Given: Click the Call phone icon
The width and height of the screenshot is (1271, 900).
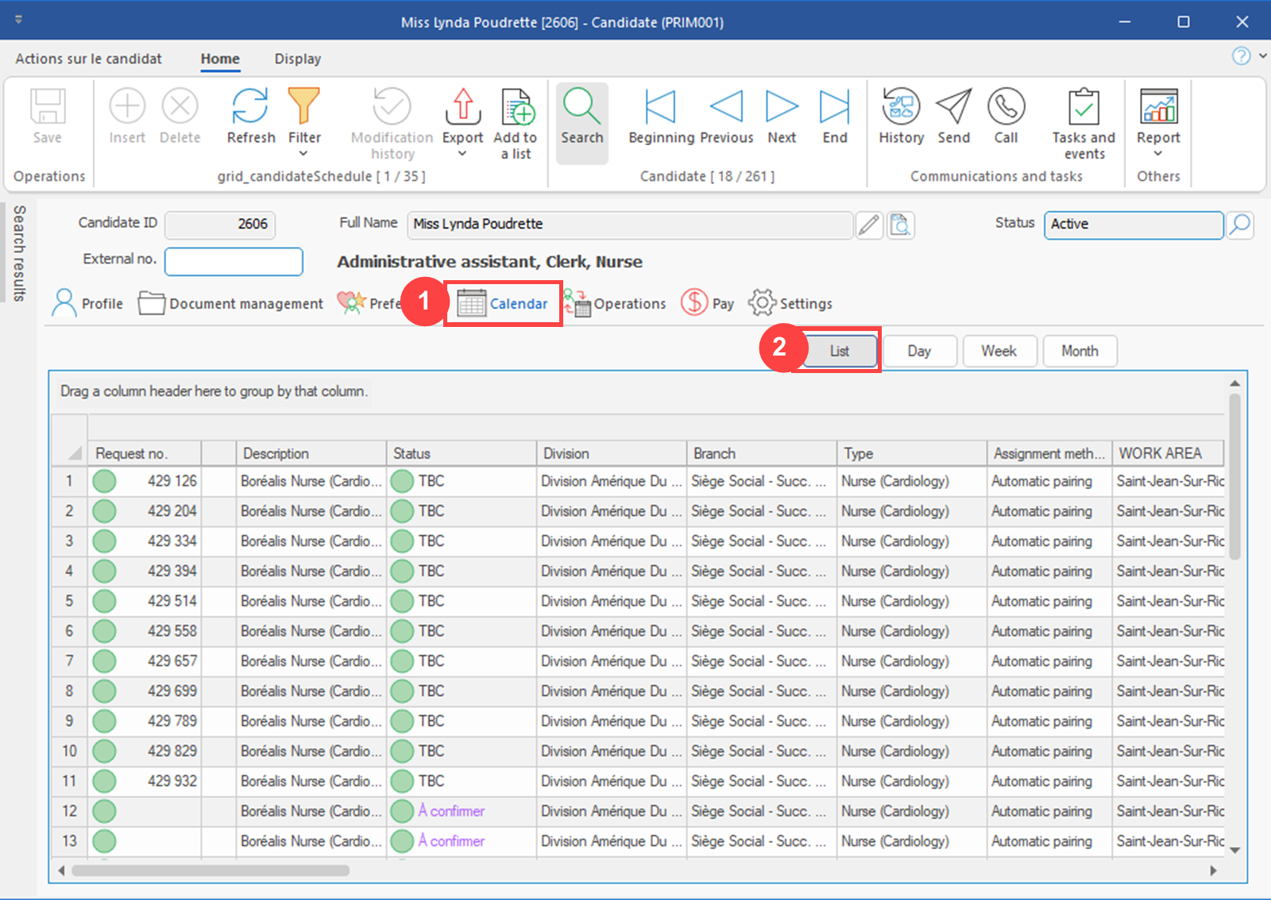Looking at the screenshot, I should (x=1006, y=107).
